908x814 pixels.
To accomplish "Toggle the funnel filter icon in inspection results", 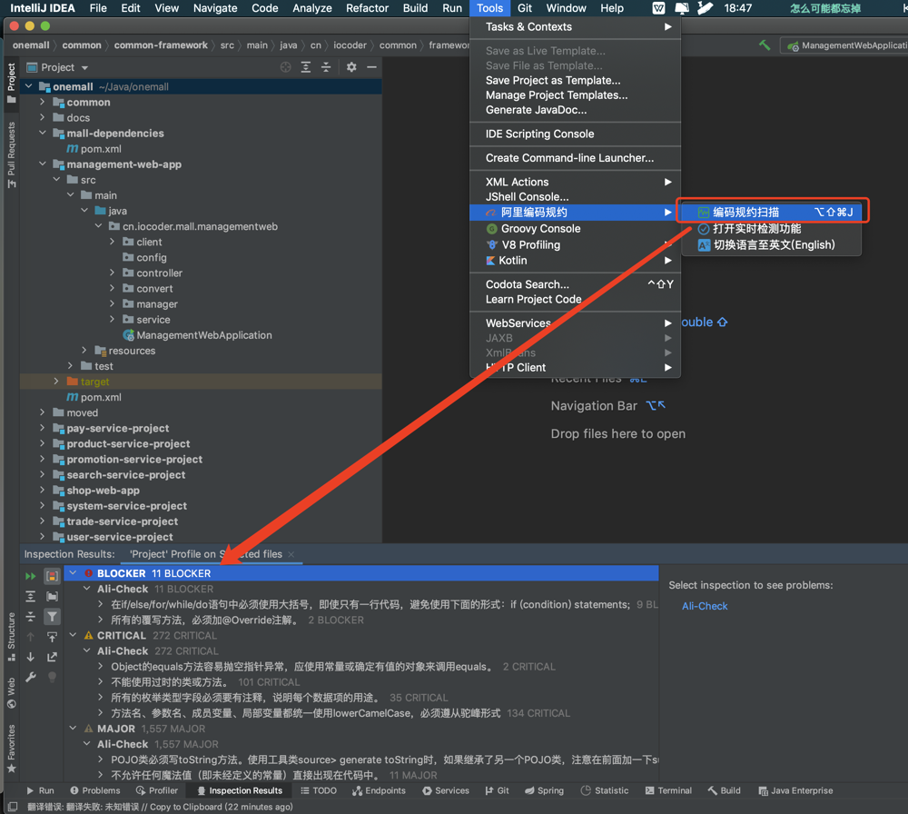I will click(x=52, y=617).
